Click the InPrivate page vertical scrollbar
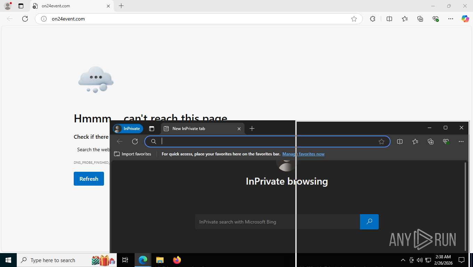 pyautogui.click(x=466, y=206)
